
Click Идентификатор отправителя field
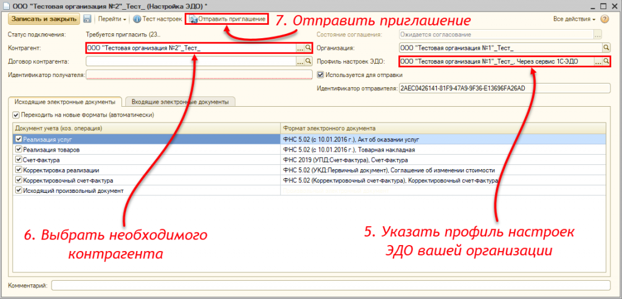(504, 88)
